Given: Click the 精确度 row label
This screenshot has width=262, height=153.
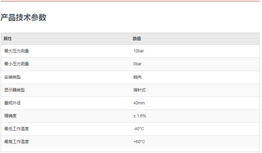Looking at the screenshot, I should pos(10,116).
